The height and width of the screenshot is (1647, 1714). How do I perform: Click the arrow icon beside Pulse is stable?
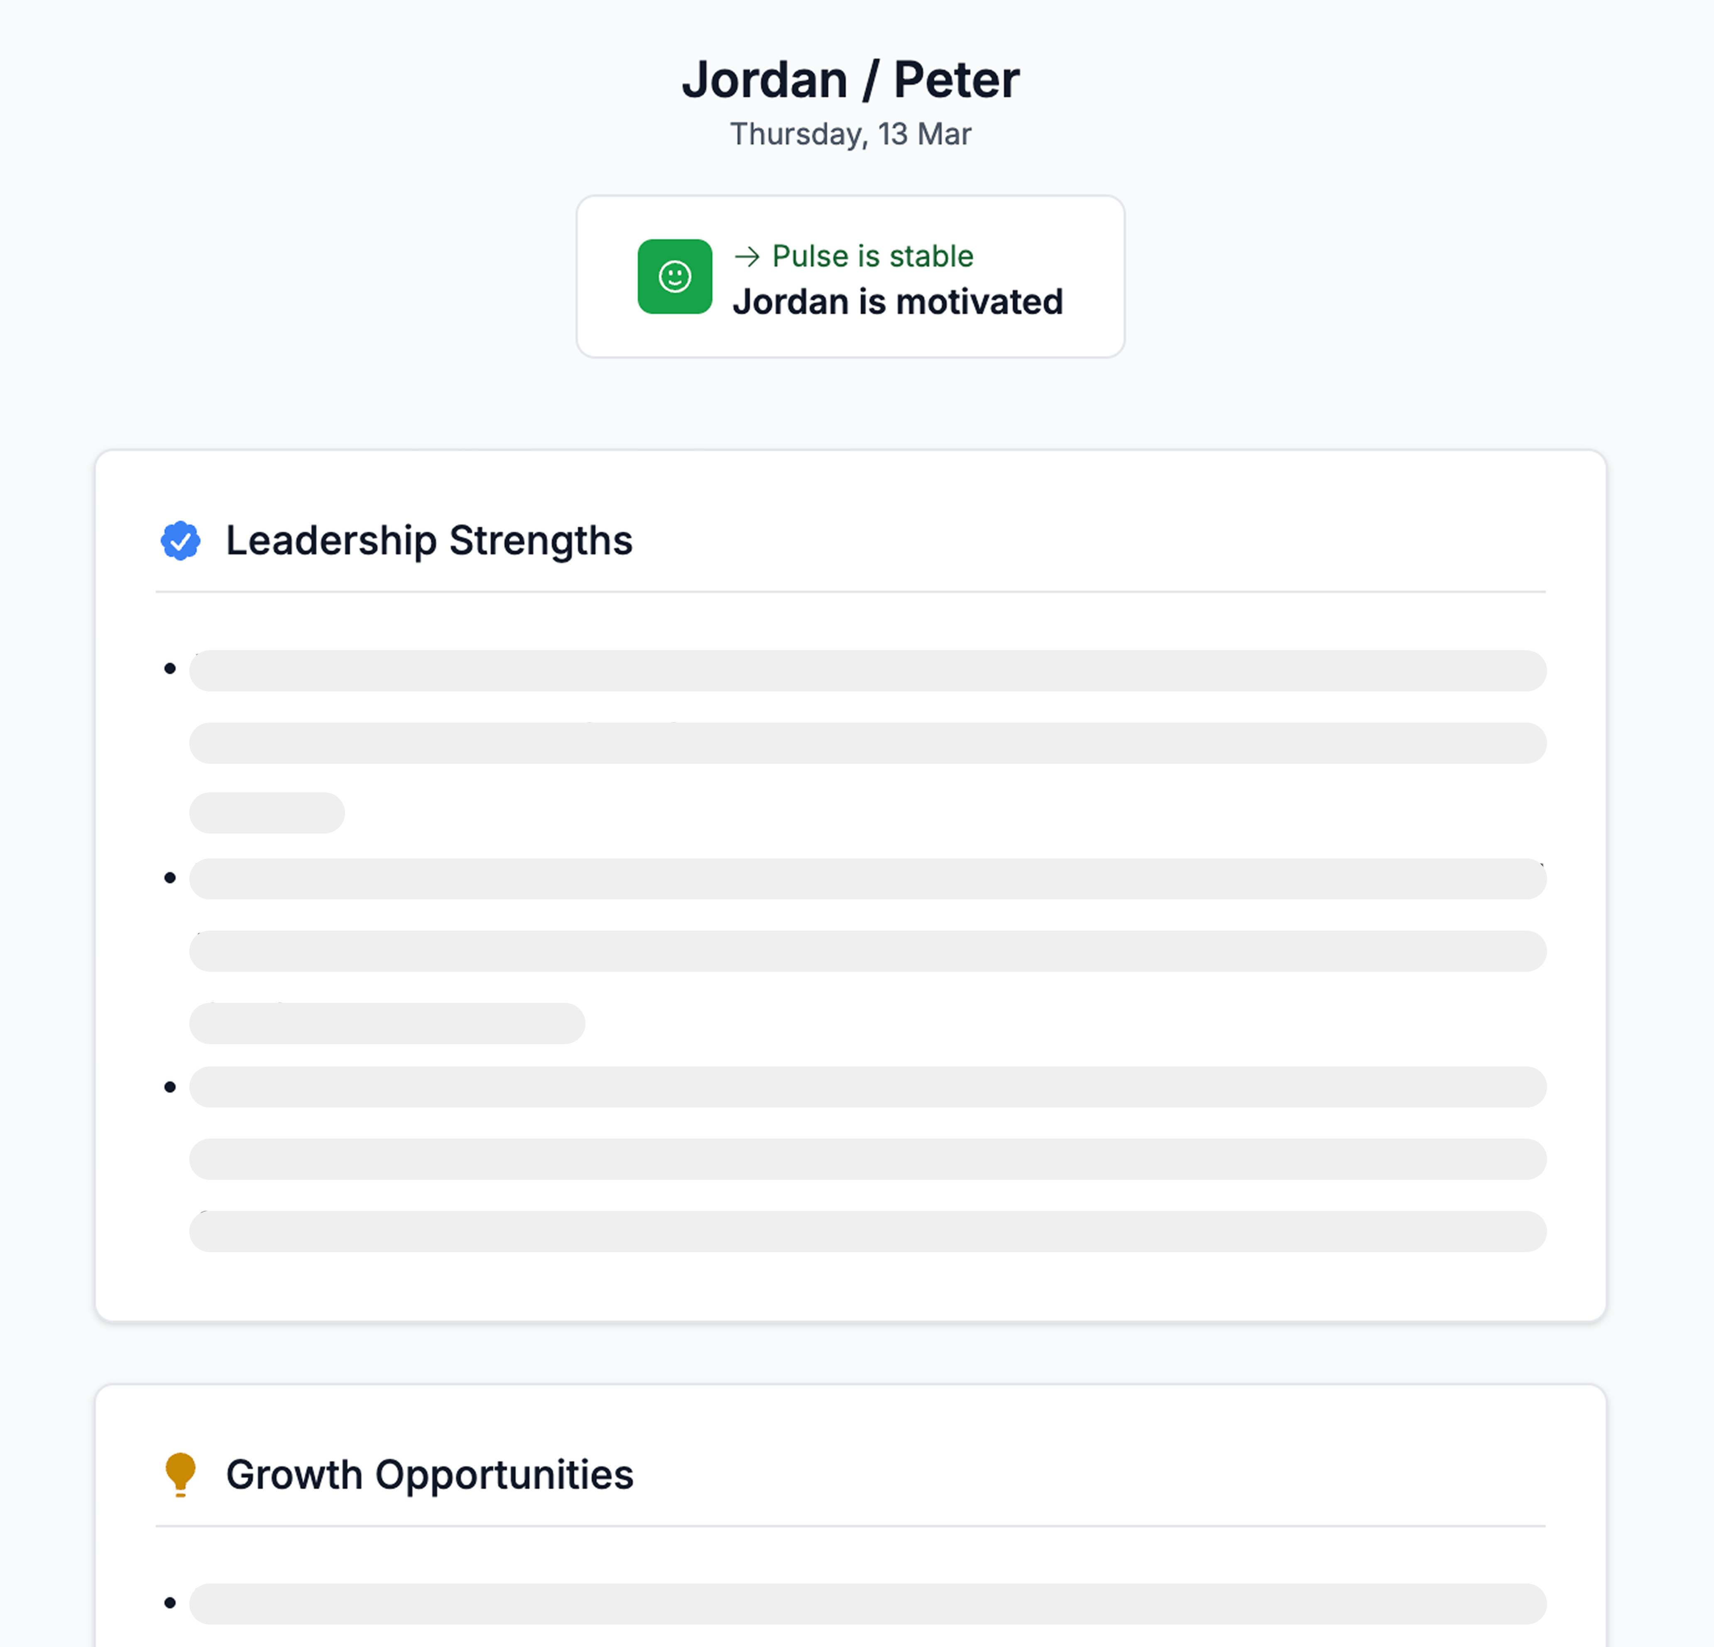(747, 256)
